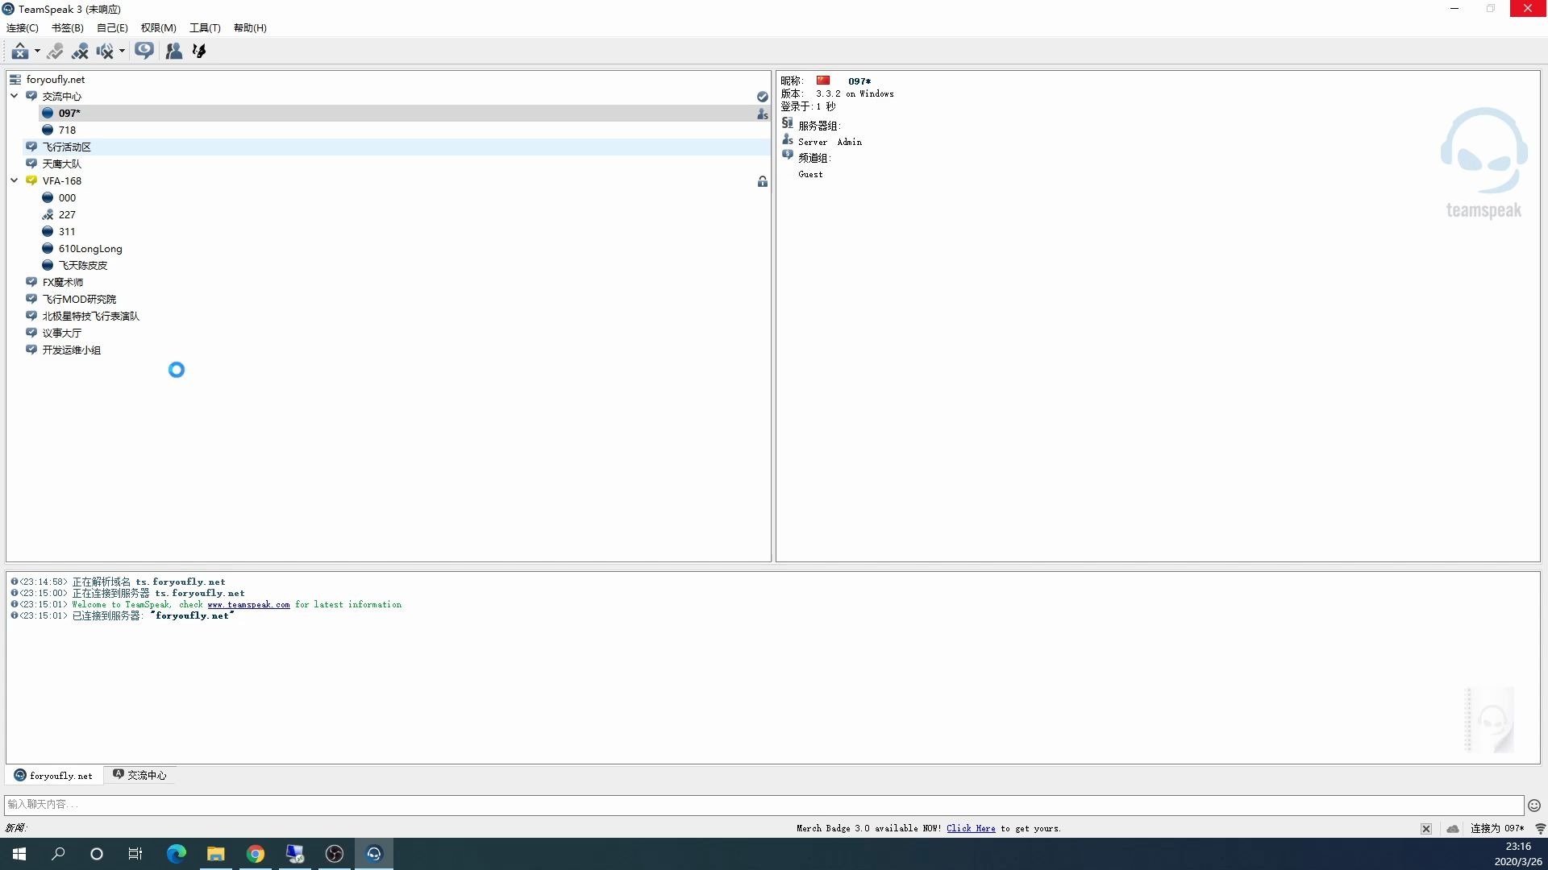Toggle subscribe to all channels icon
This screenshot has width=1548, height=870.
coord(144,51)
